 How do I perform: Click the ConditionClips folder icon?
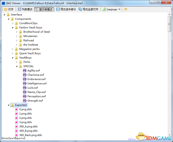pyautogui.click(x=16, y=23)
